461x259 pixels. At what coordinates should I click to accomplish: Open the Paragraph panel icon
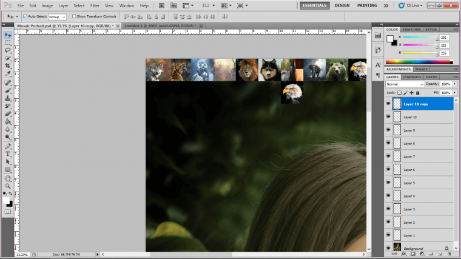378,75
